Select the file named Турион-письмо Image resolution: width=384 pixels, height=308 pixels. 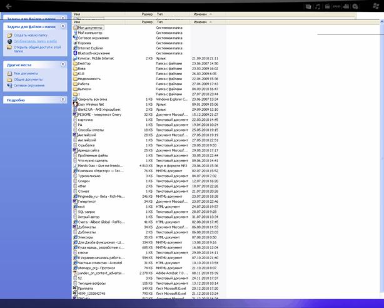[89, 176]
